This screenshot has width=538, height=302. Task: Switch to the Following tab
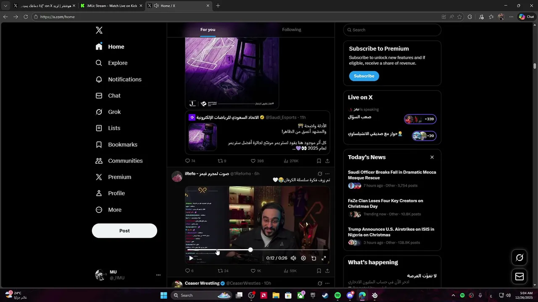[292, 30]
